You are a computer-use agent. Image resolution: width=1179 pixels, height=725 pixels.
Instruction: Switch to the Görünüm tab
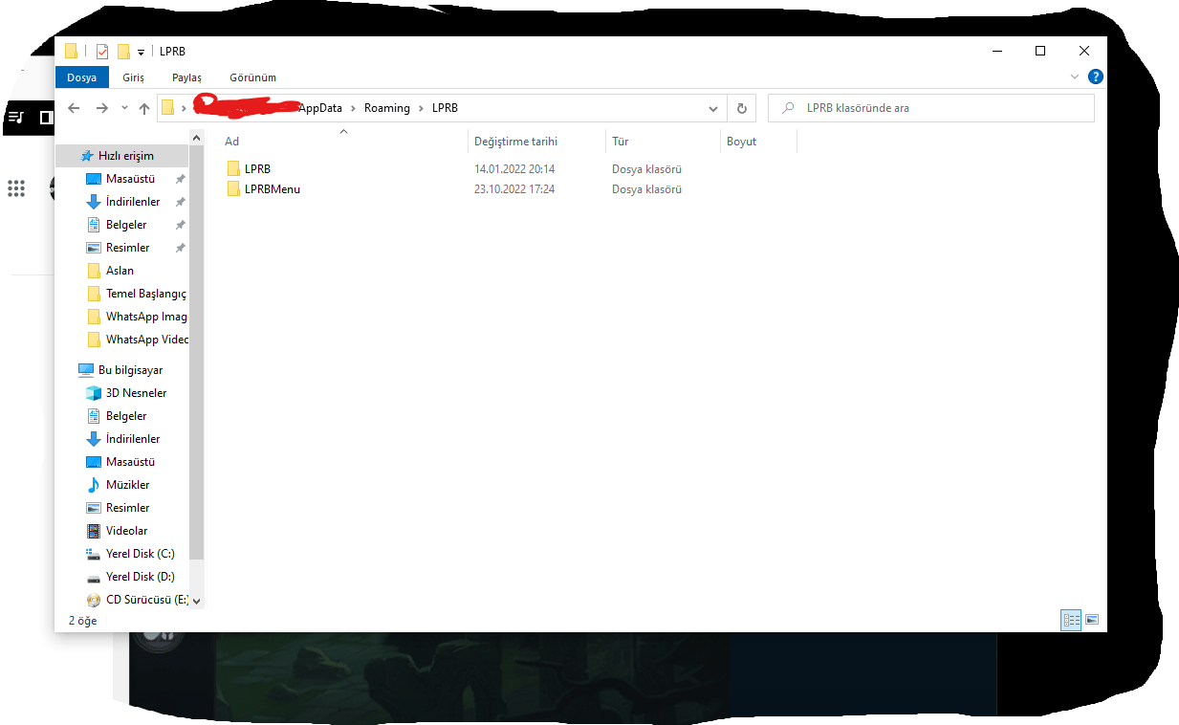click(x=252, y=77)
